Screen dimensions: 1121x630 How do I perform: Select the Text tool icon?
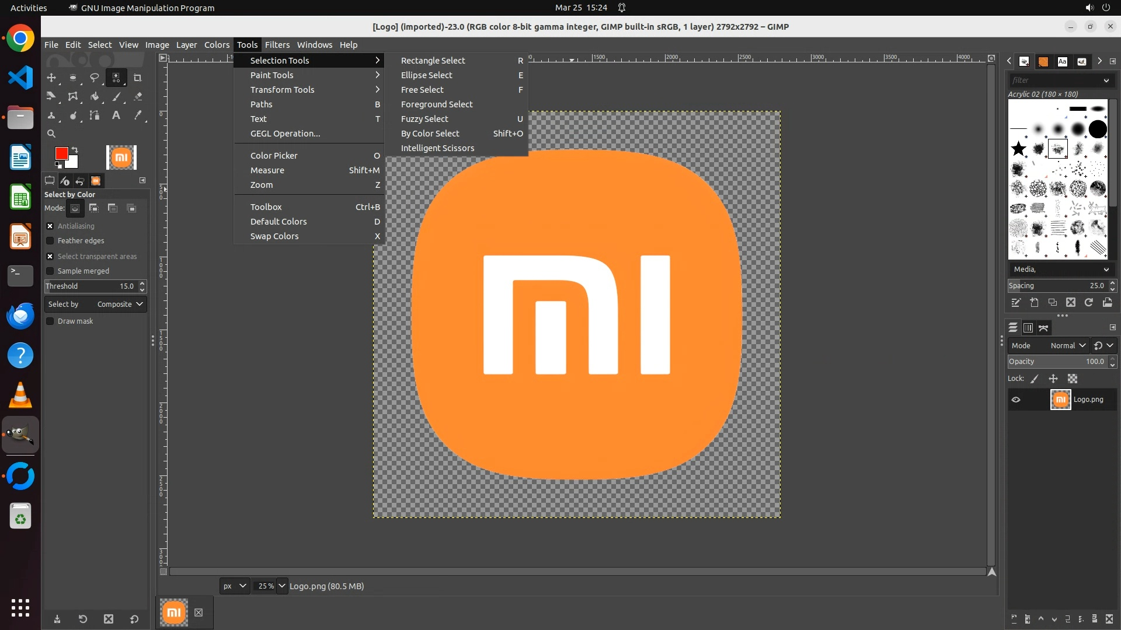(116, 116)
